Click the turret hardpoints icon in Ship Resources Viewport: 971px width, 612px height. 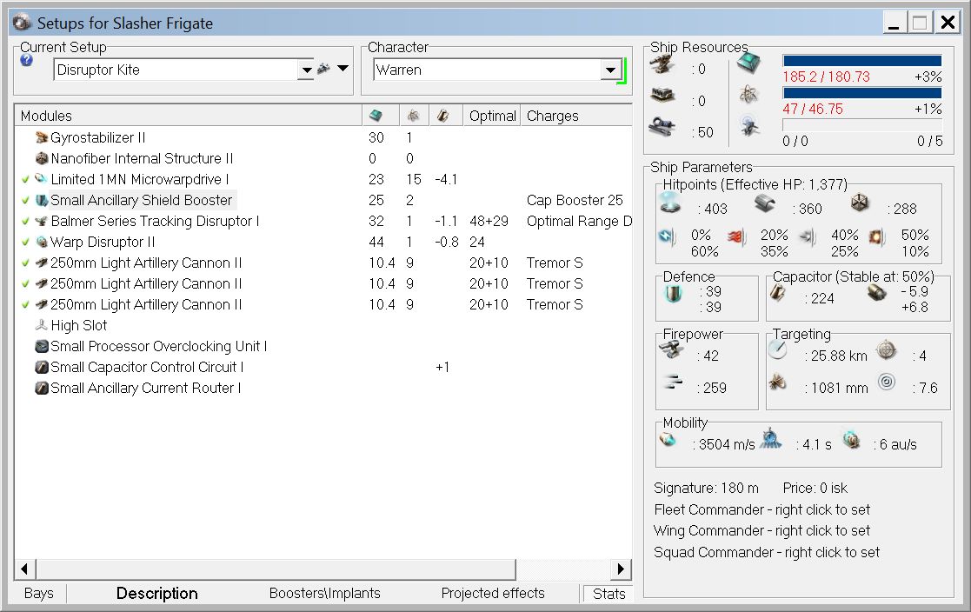(662, 64)
